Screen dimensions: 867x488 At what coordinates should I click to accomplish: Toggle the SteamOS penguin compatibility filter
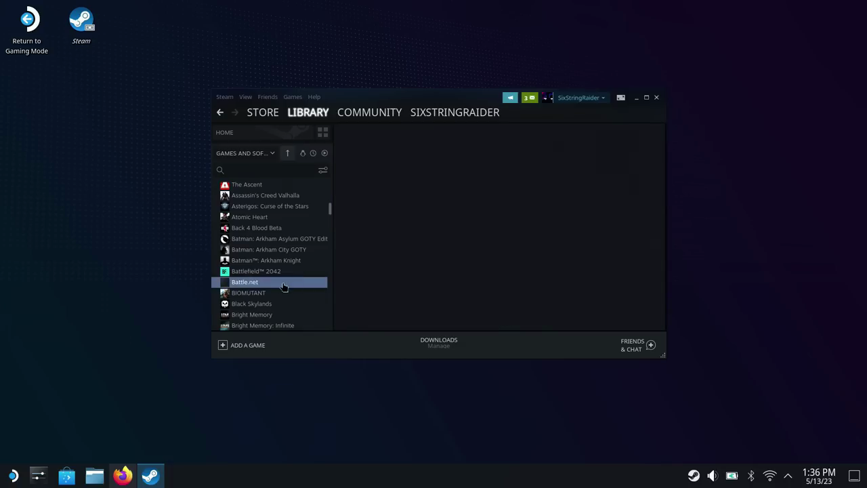click(x=303, y=153)
